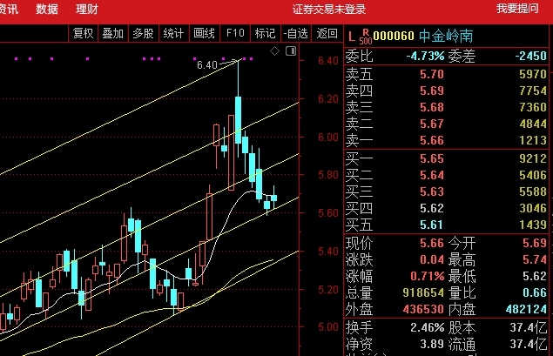Click 买一 volume 9212
The height and width of the screenshot is (356, 553).
[x=533, y=159]
